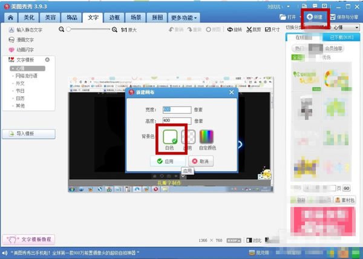Viewport: 363px width, 259px height.
Task: Click the 尺寸 resize tool
Action: 272,30
